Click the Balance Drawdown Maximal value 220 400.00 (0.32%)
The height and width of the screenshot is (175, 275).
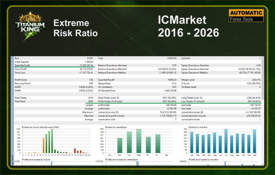tap(167, 69)
